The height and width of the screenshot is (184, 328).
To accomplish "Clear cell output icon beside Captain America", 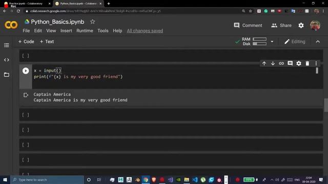I will click(x=26, y=95).
